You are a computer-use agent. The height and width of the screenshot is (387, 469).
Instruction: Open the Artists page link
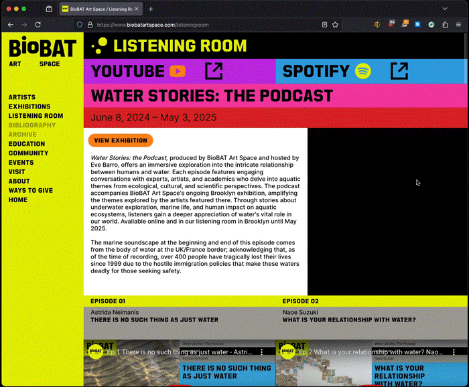coord(22,97)
